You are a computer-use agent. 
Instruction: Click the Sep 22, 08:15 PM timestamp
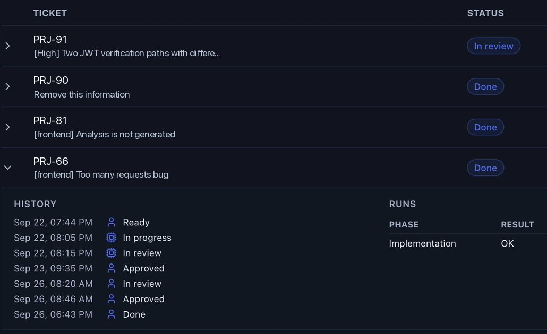point(53,253)
